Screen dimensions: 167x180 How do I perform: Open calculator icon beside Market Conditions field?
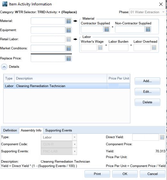[x=68, y=48]
